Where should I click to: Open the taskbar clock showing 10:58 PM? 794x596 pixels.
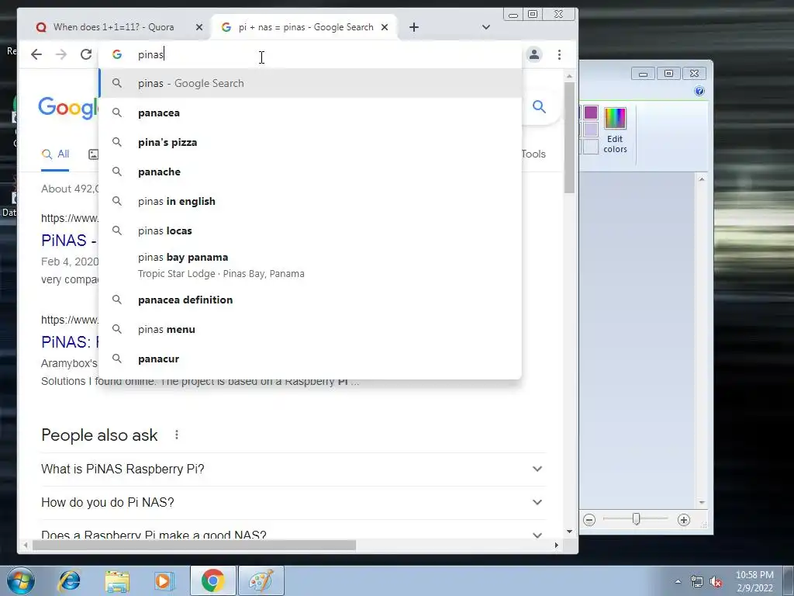[754, 581]
